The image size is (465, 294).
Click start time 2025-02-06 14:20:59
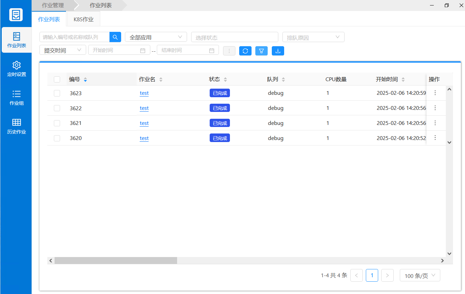[x=401, y=93]
